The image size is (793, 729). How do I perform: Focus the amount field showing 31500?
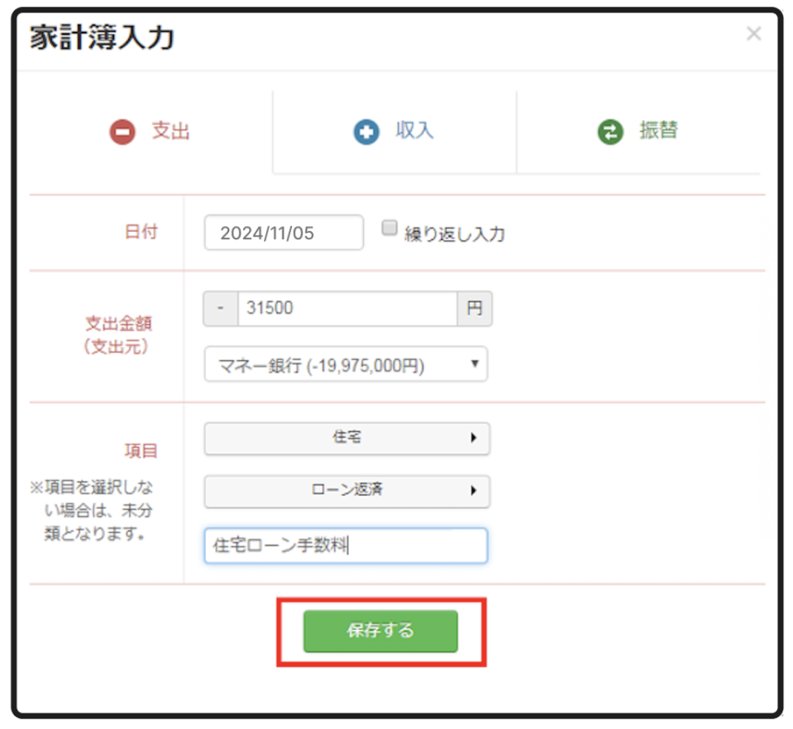pyautogui.click(x=348, y=308)
